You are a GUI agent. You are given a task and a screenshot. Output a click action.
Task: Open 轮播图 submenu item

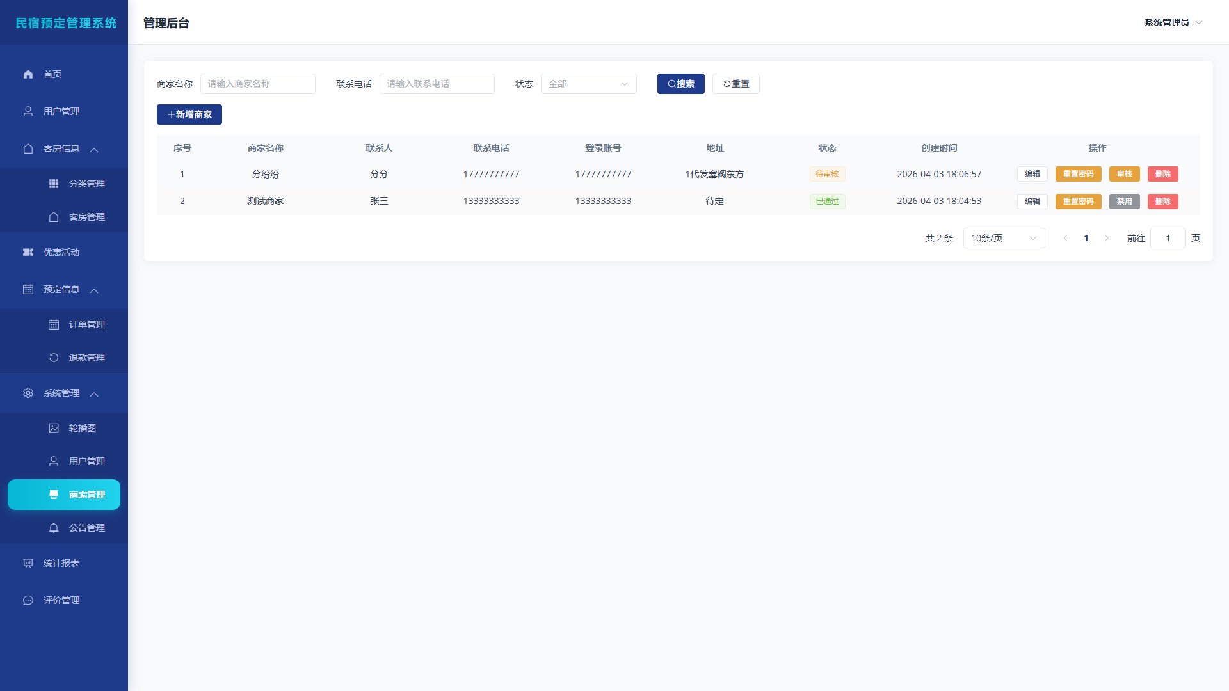64,428
